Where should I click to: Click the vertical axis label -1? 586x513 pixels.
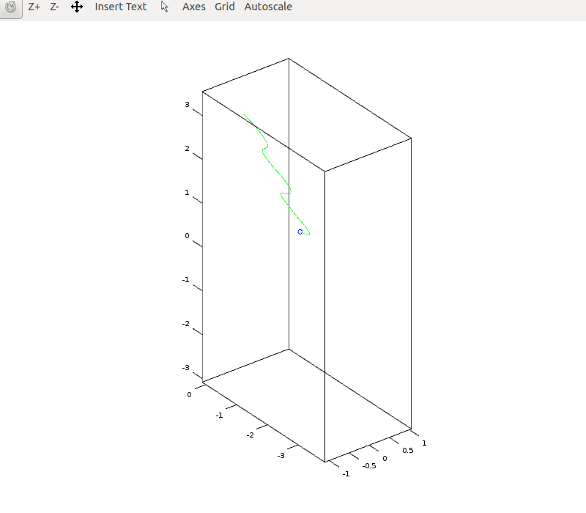185,280
